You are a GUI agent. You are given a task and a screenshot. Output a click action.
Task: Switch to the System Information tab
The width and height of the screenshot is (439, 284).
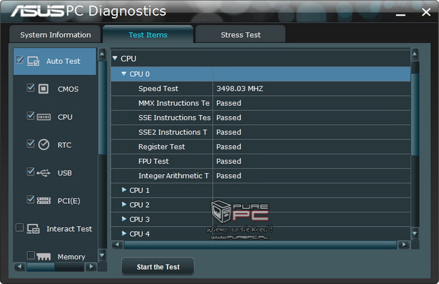(55, 35)
